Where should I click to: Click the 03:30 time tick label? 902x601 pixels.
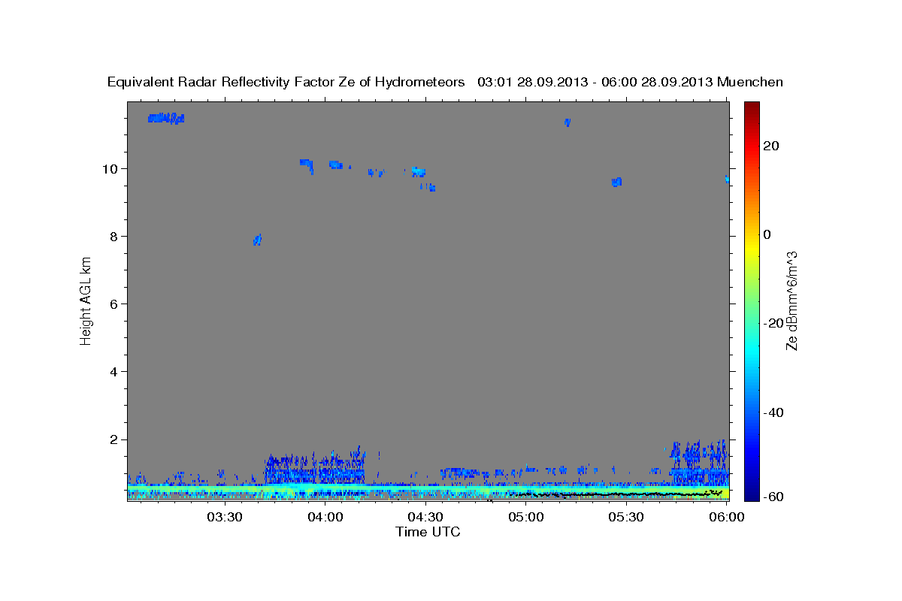coord(225,518)
